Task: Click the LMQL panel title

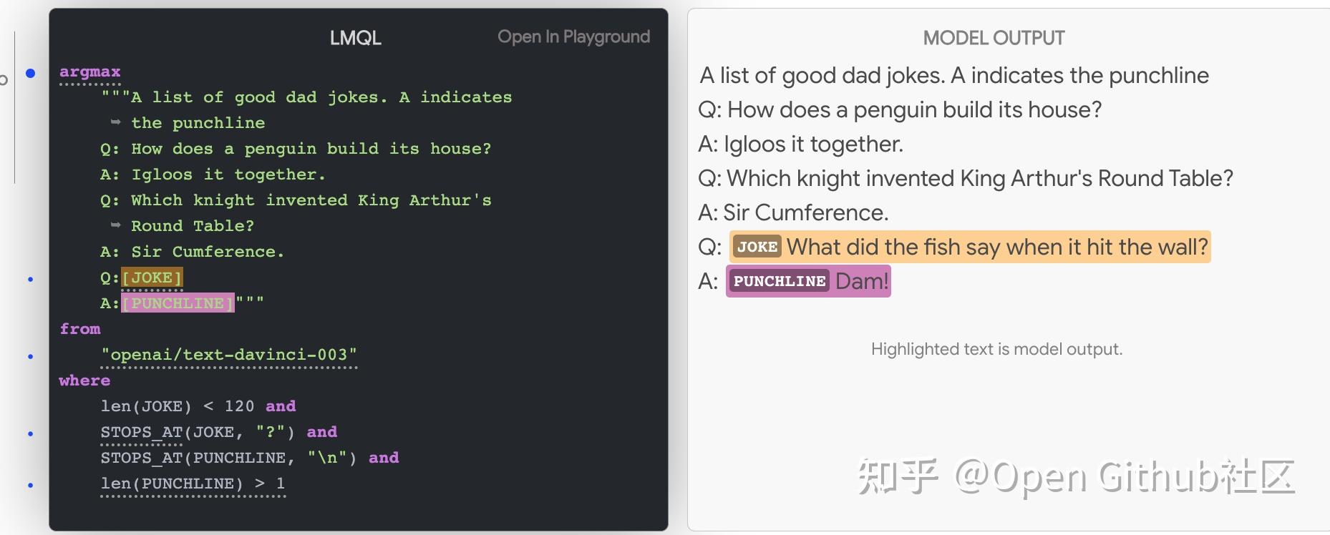Action: pos(355,38)
